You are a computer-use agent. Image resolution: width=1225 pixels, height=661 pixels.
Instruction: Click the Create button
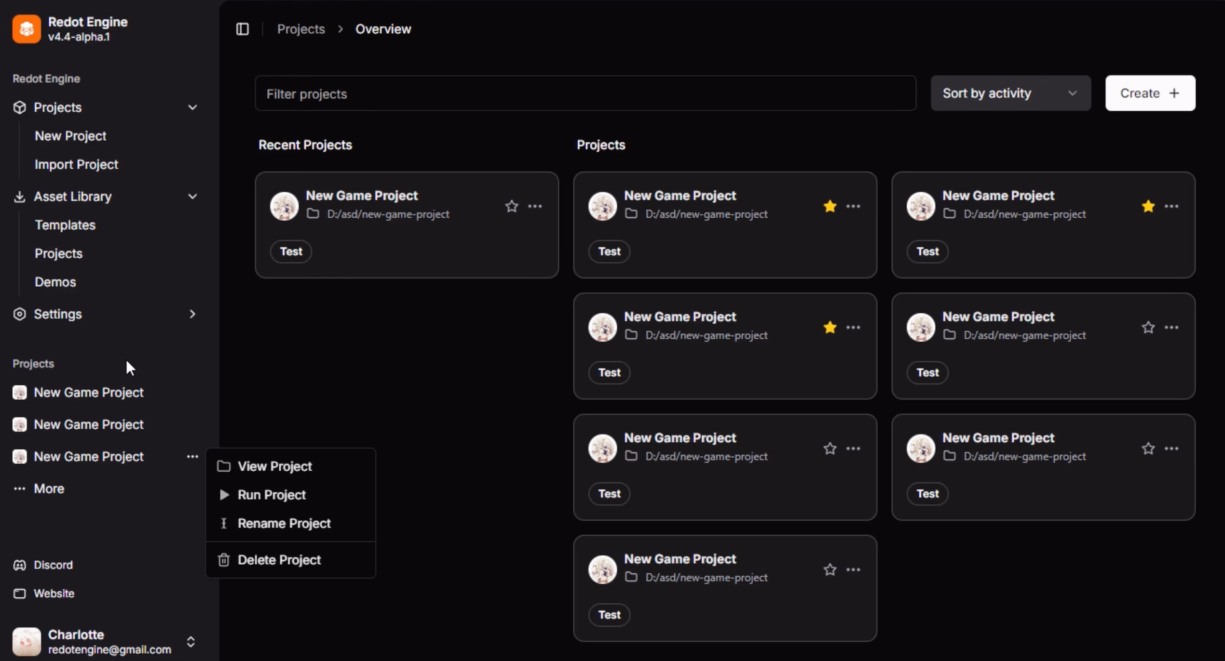pyautogui.click(x=1150, y=93)
